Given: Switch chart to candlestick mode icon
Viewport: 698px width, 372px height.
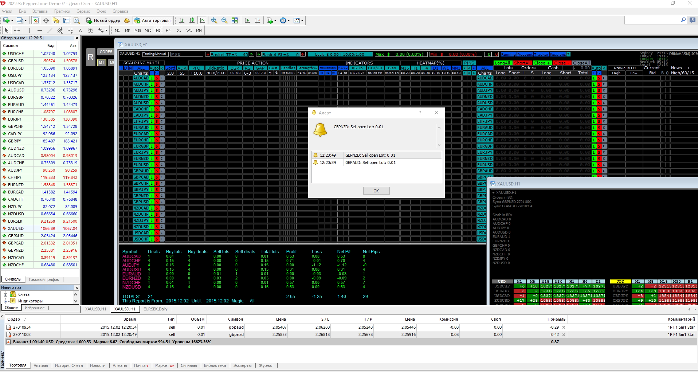Looking at the screenshot, I should pyautogui.click(x=192, y=20).
